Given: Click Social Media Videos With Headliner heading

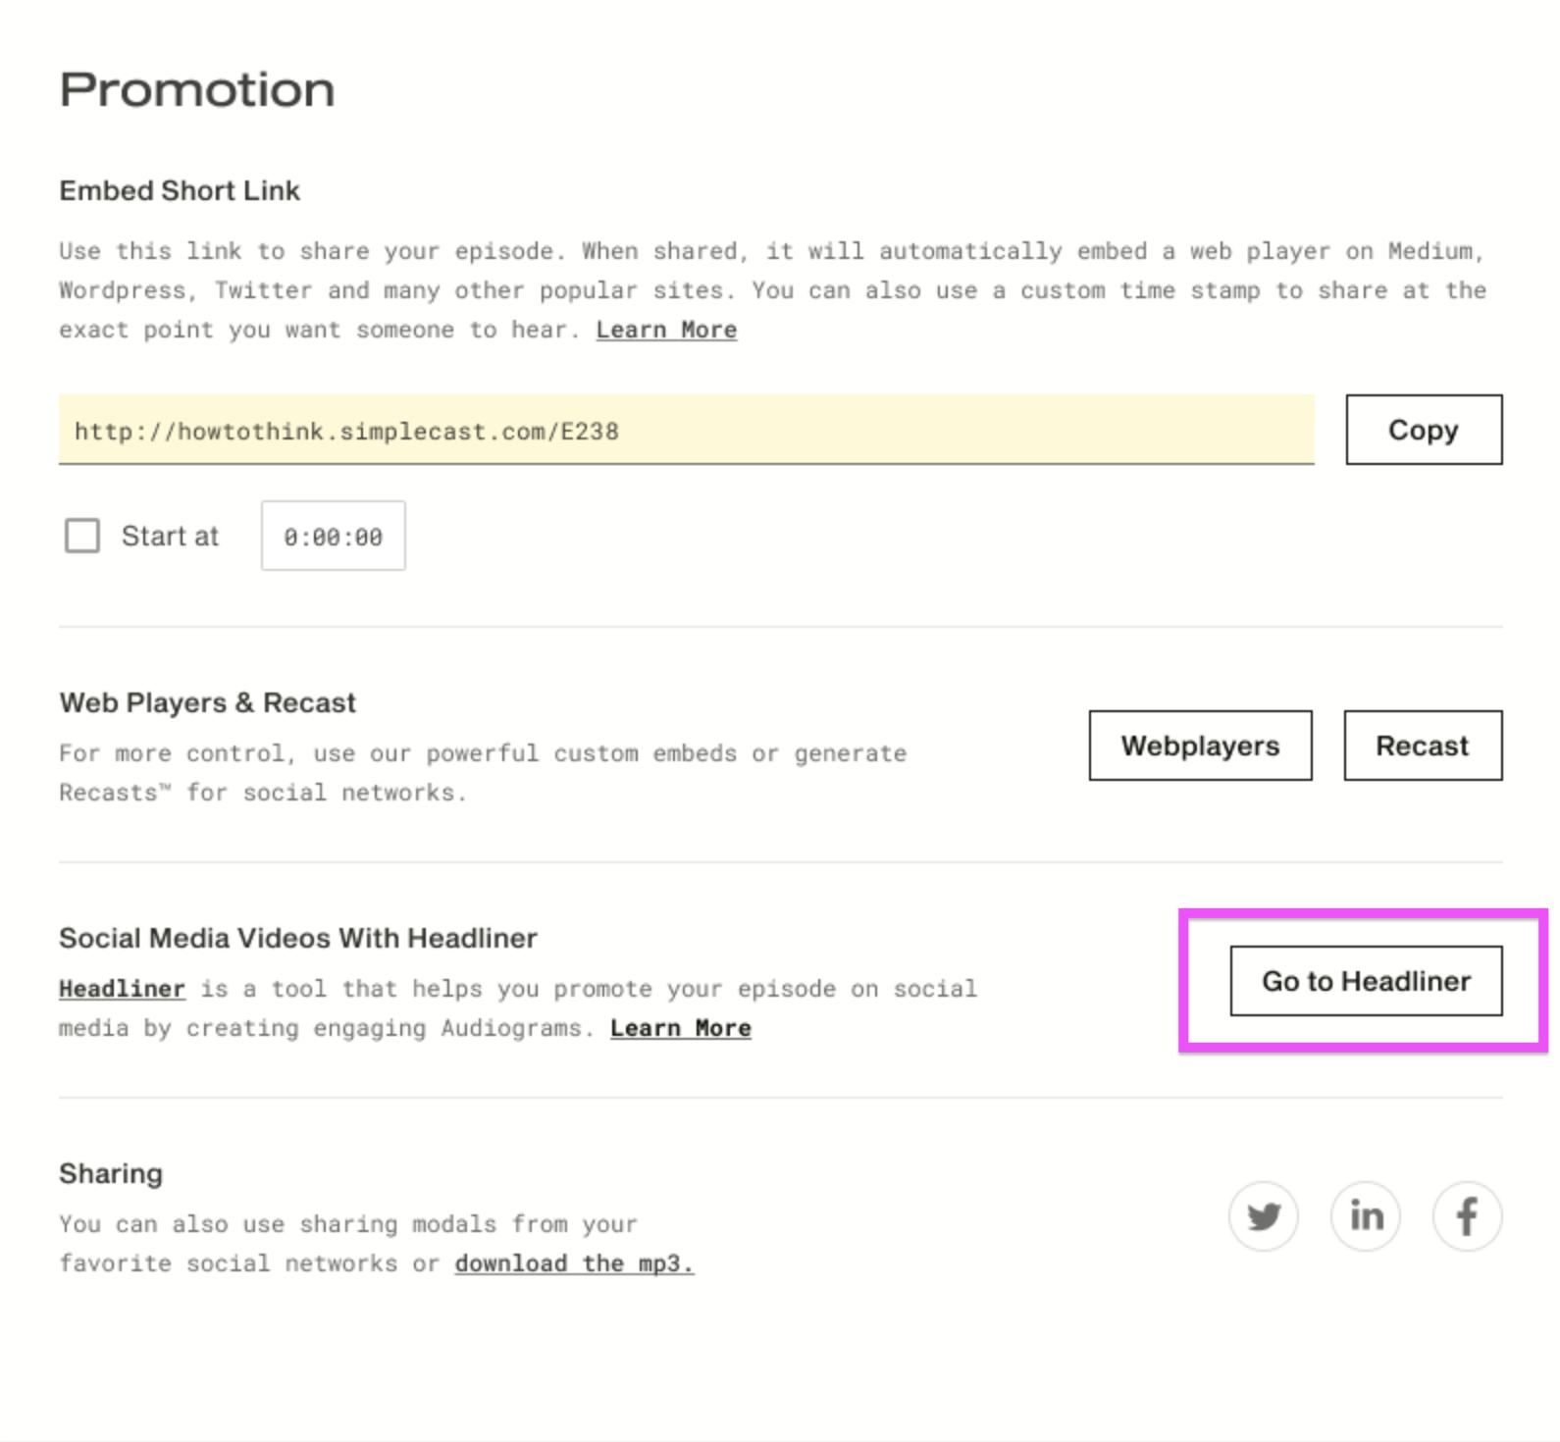Looking at the screenshot, I should (x=298, y=939).
